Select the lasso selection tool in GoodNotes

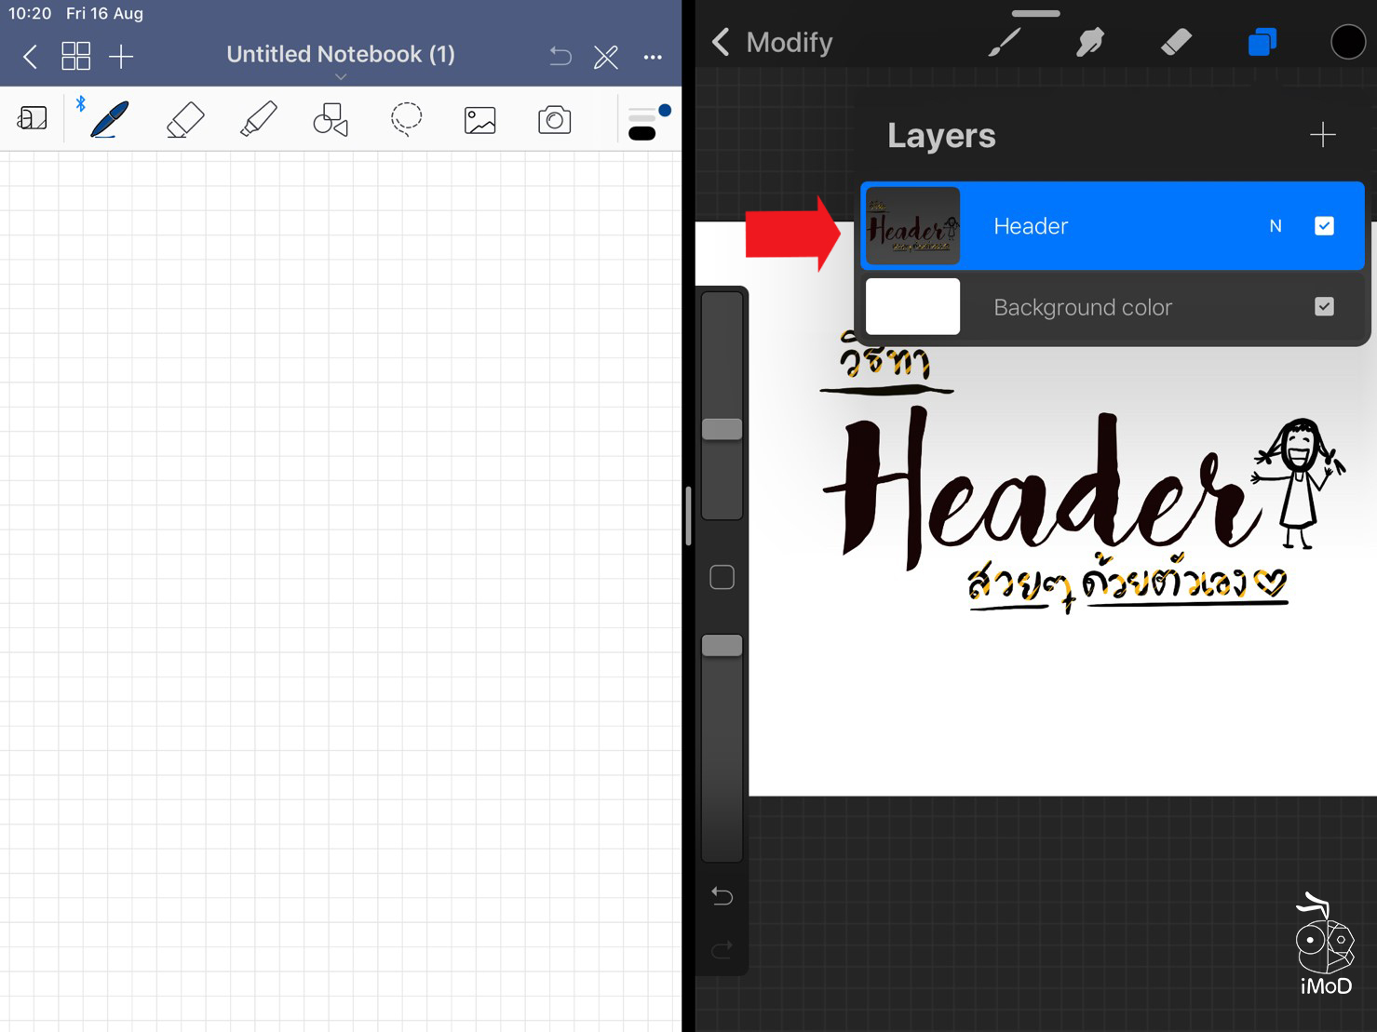coord(406,119)
